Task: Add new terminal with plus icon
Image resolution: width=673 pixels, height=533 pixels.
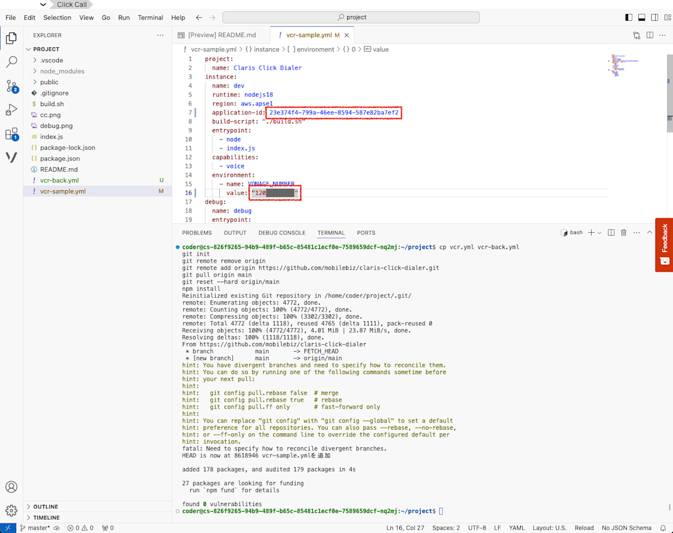Action: pyautogui.click(x=591, y=232)
